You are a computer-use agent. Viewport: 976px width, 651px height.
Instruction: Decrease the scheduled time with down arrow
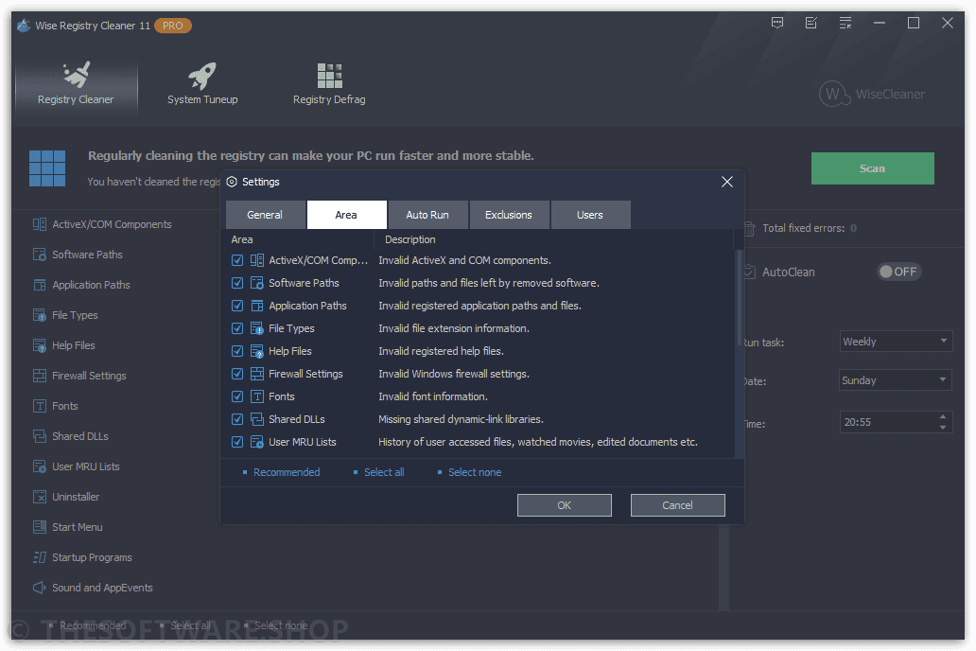(943, 428)
